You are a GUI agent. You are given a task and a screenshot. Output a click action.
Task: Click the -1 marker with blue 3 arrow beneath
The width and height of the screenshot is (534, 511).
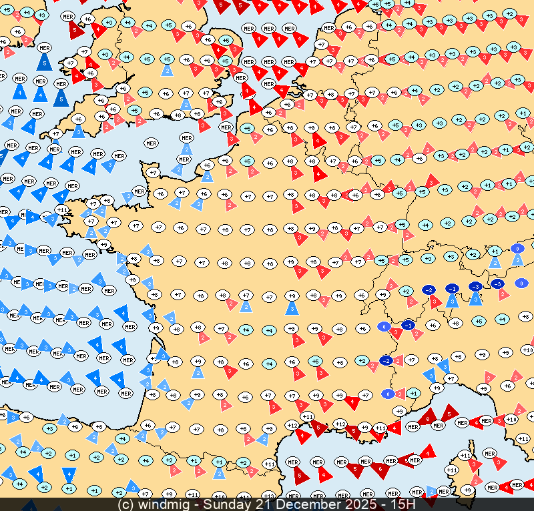click(x=453, y=289)
